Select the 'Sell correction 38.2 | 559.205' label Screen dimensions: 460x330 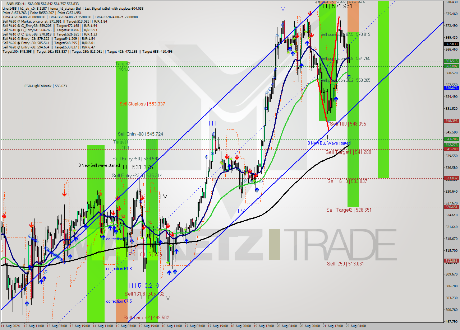click(345, 80)
